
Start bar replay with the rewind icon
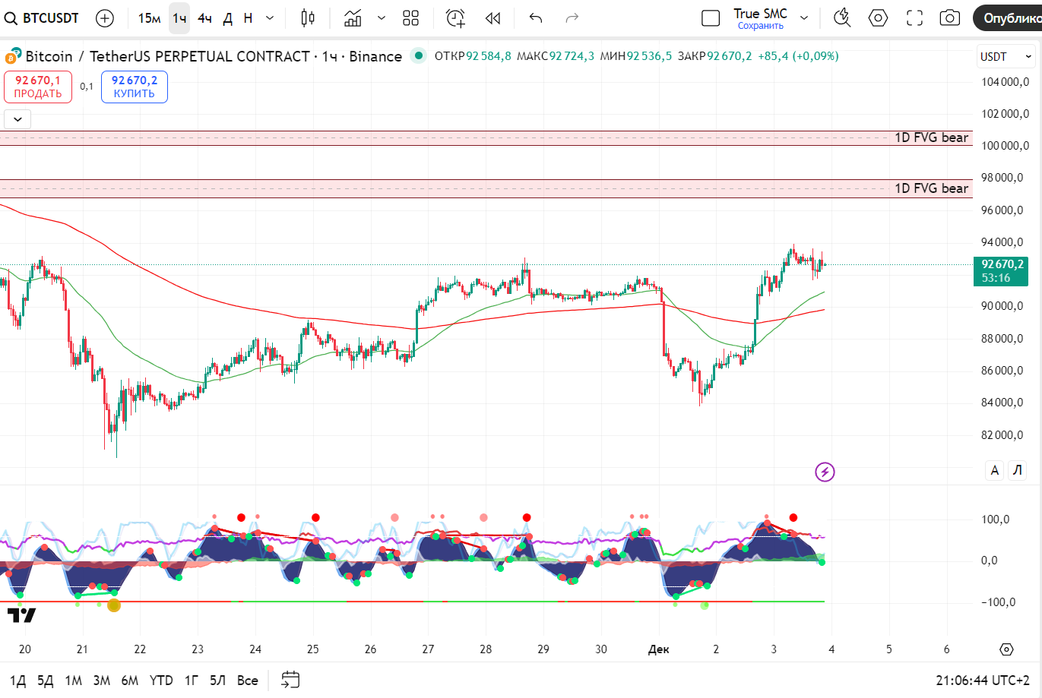492,17
